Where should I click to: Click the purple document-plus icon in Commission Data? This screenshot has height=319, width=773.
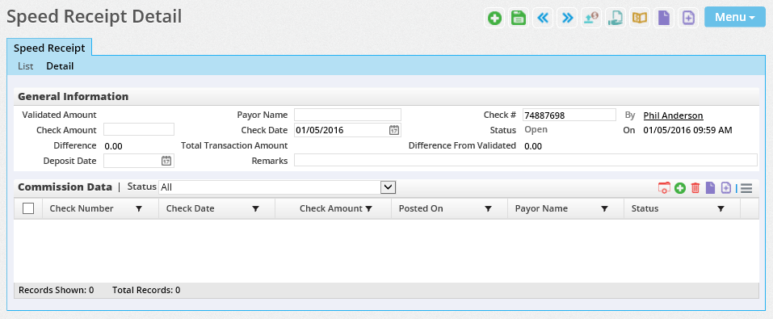(x=725, y=188)
